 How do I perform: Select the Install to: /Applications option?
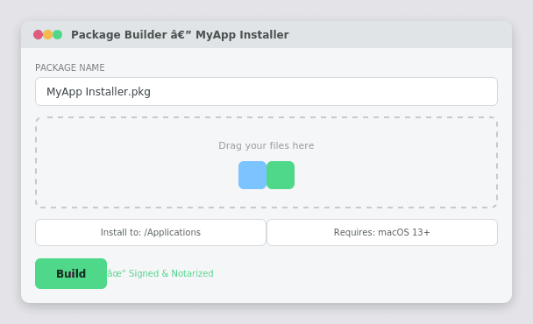(x=151, y=232)
